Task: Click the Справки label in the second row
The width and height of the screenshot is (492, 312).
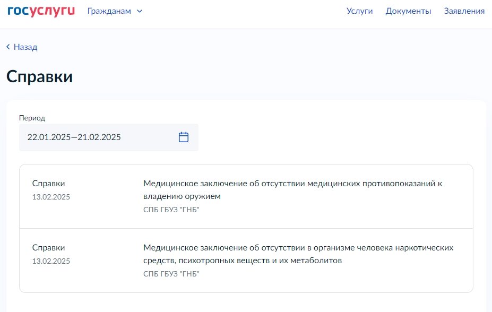Action: tap(49, 248)
